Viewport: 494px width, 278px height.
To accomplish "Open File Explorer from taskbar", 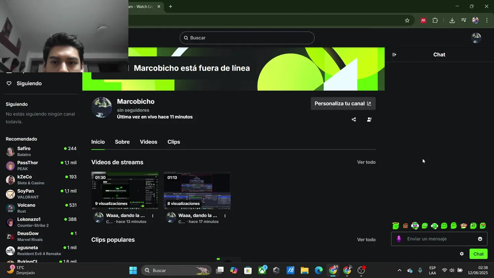I will 305,270.
